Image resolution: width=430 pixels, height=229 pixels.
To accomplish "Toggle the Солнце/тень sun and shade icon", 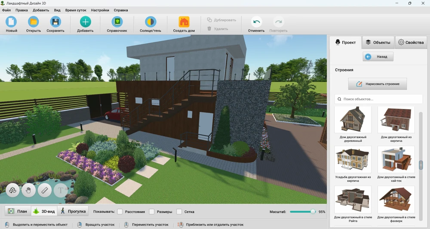I will [150, 22].
